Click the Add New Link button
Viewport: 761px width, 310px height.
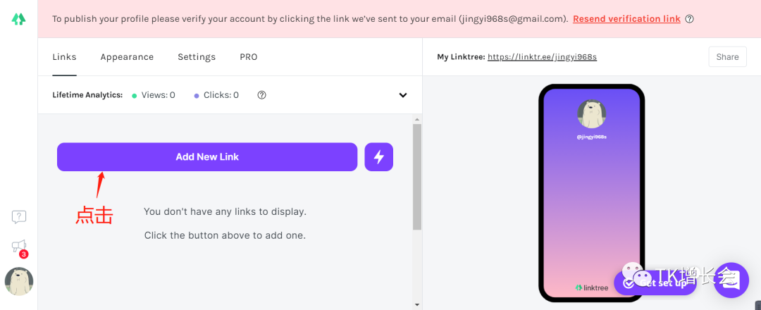pos(207,156)
